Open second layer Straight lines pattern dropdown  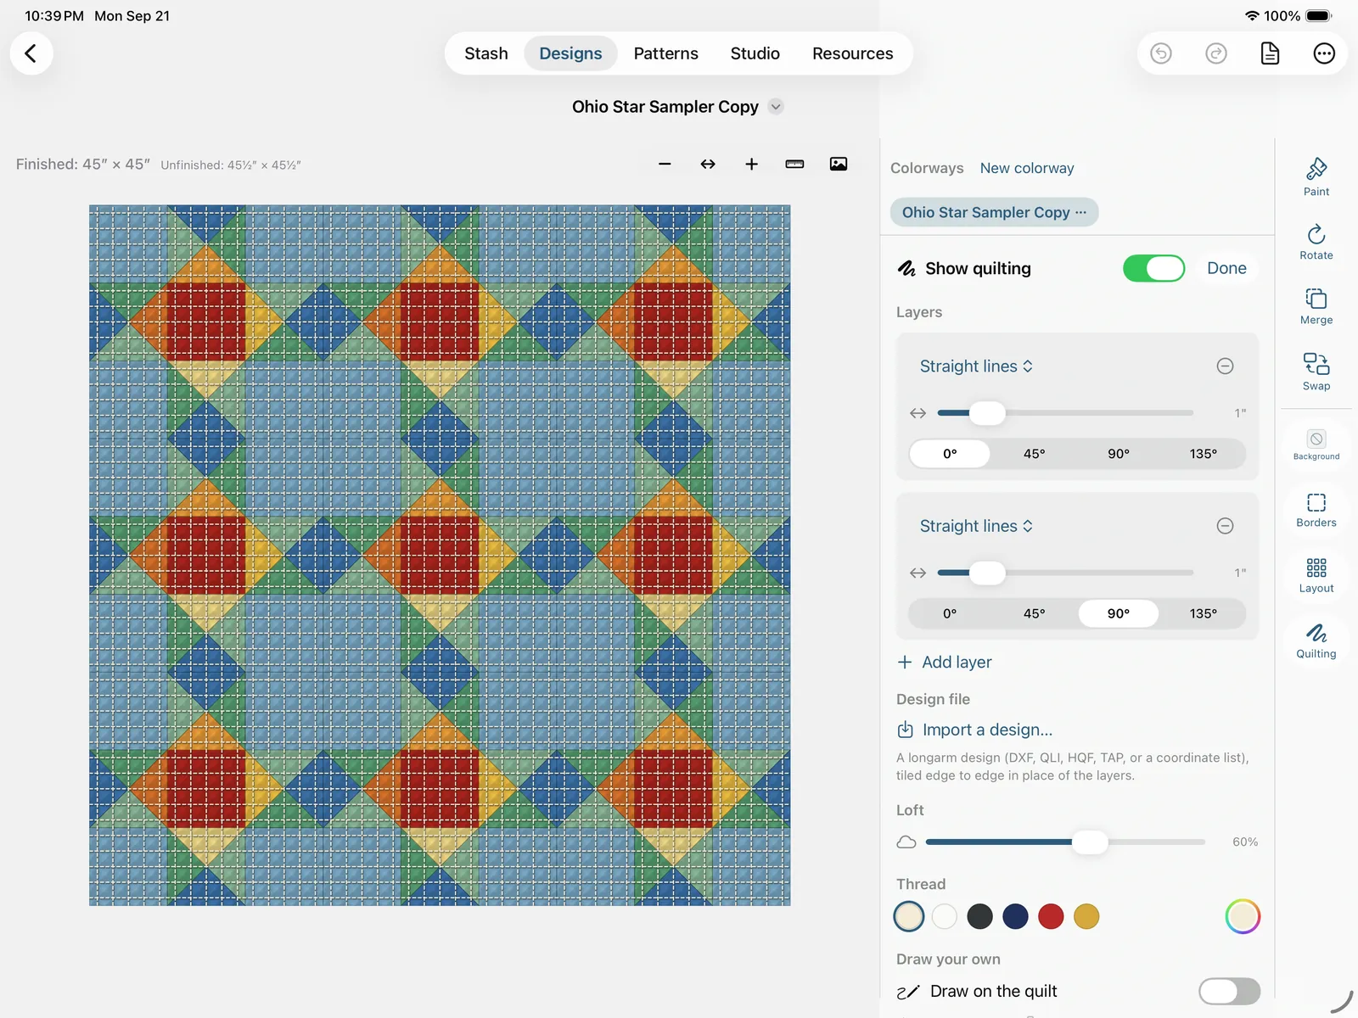pyautogui.click(x=976, y=526)
